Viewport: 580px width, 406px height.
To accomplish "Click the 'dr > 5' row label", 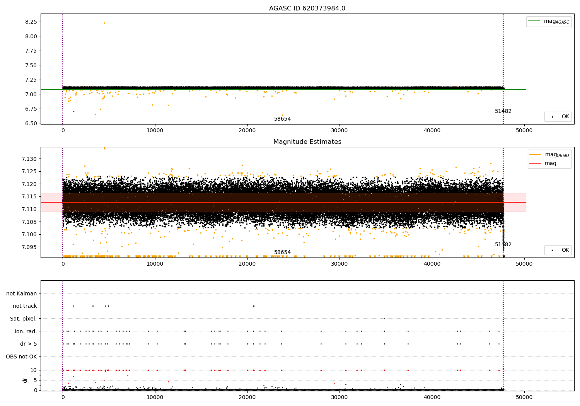I will 29,344.
